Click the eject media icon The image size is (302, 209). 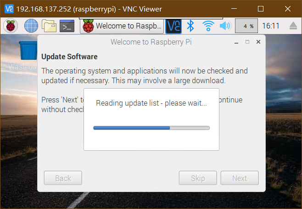[x=293, y=26]
